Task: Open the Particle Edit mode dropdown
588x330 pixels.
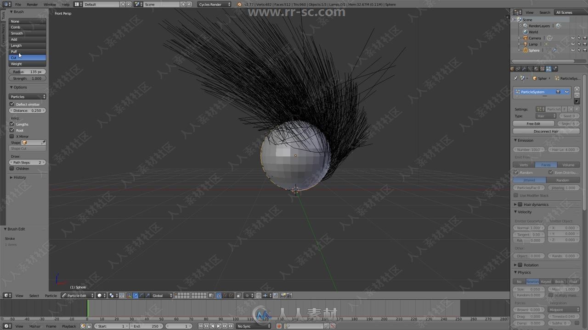Action: click(78, 296)
